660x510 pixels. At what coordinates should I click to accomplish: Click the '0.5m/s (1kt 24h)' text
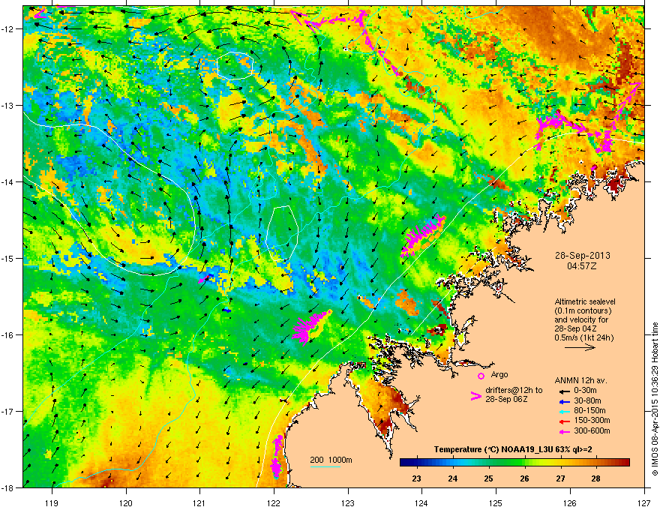click(583, 338)
